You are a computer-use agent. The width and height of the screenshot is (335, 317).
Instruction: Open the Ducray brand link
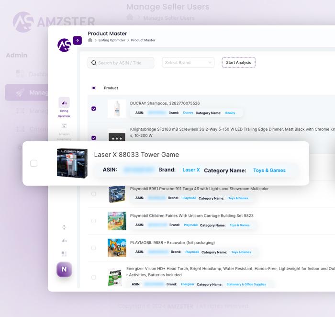click(x=188, y=113)
